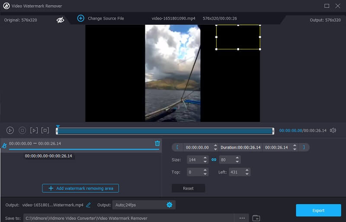Click the video-1651801090.mp4 file name
Viewport: 346px width, 222px height.
[x=173, y=18]
